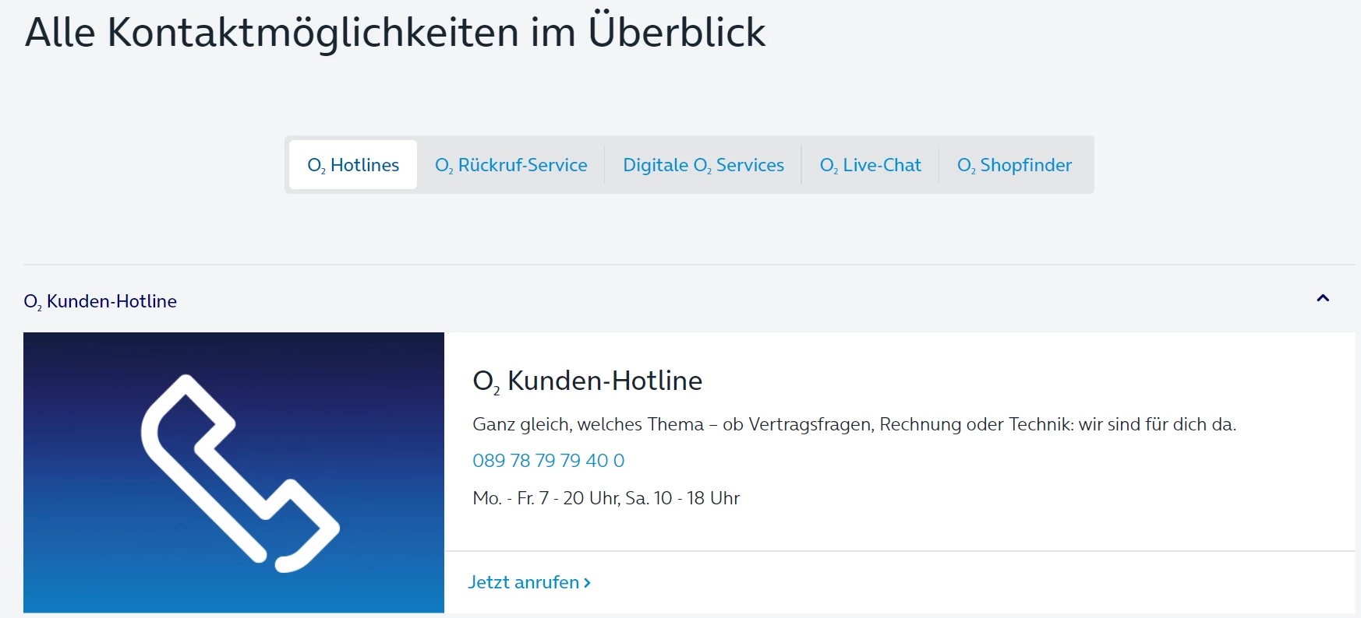The height and width of the screenshot is (618, 1361).
Task: Click the Jetzt anrufen link
Action: [x=529, y=582]
